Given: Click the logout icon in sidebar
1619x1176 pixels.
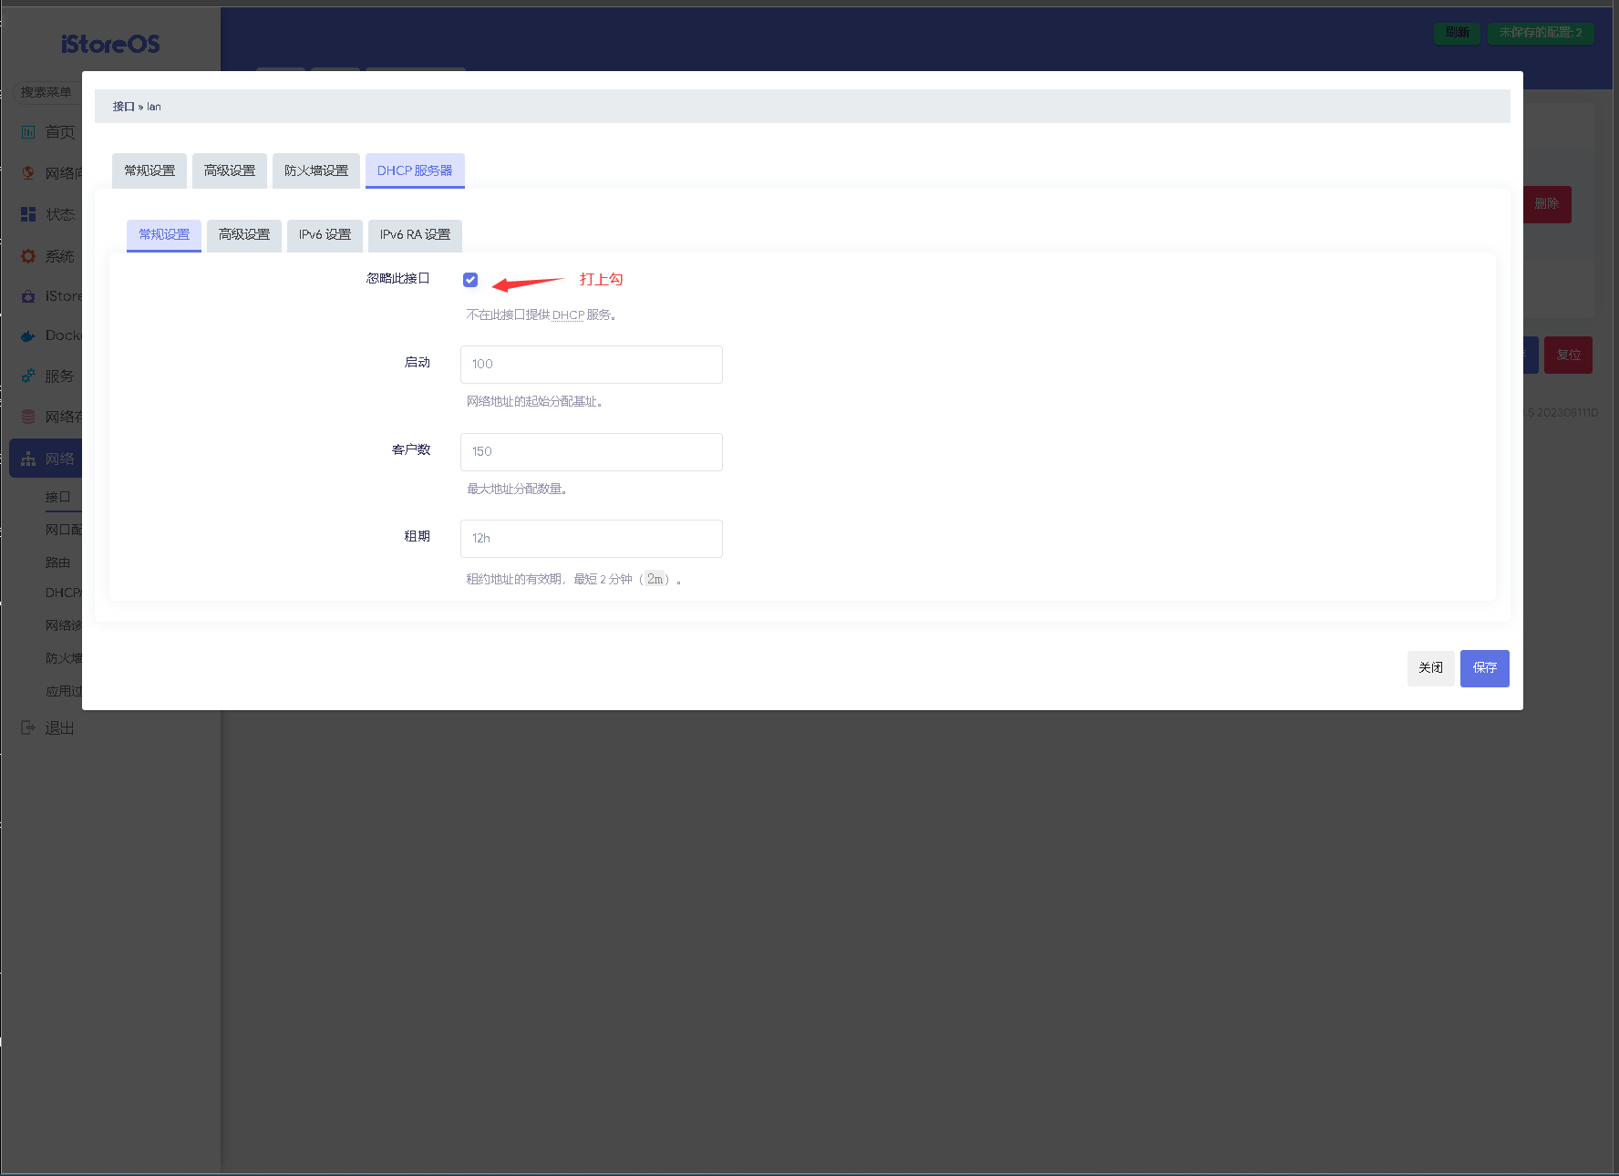Looking at the screenshot, I should 28,727.
